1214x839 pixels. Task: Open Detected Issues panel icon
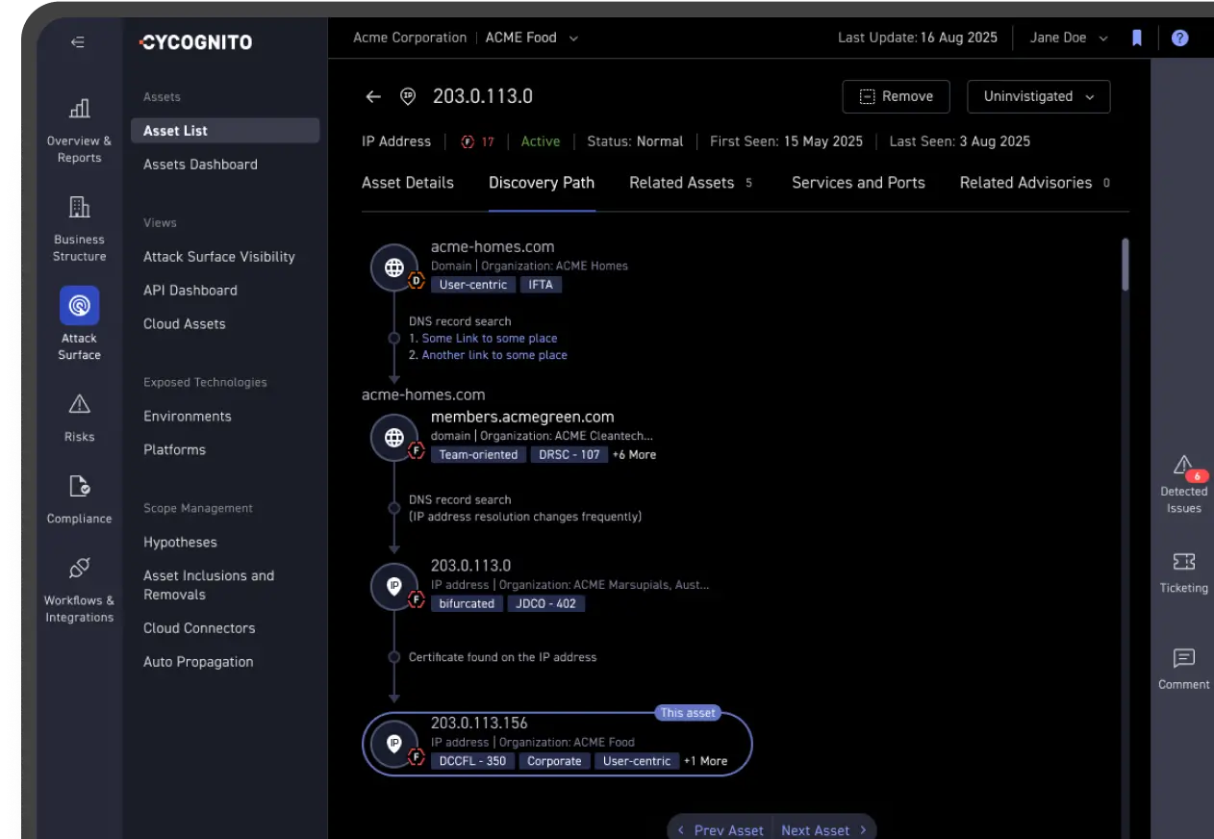click(x=1184, y=466)
